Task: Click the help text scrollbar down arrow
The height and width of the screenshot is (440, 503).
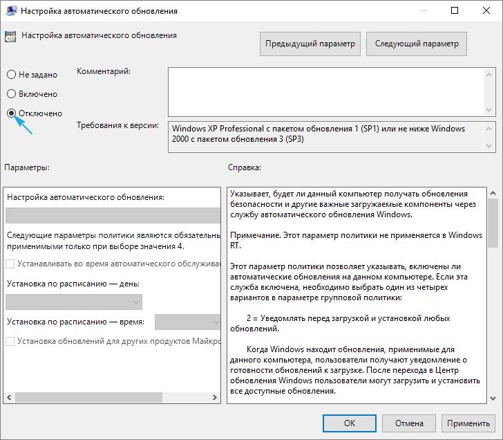Action: point(493,398)
